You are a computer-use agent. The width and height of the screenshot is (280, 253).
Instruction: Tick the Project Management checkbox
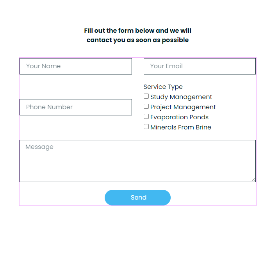(x=146, y=106)
